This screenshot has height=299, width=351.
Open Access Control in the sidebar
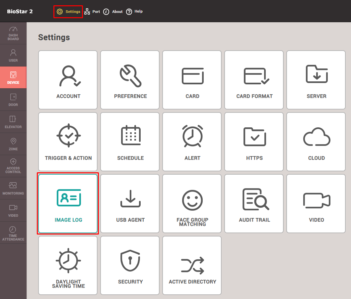(13, 166)
